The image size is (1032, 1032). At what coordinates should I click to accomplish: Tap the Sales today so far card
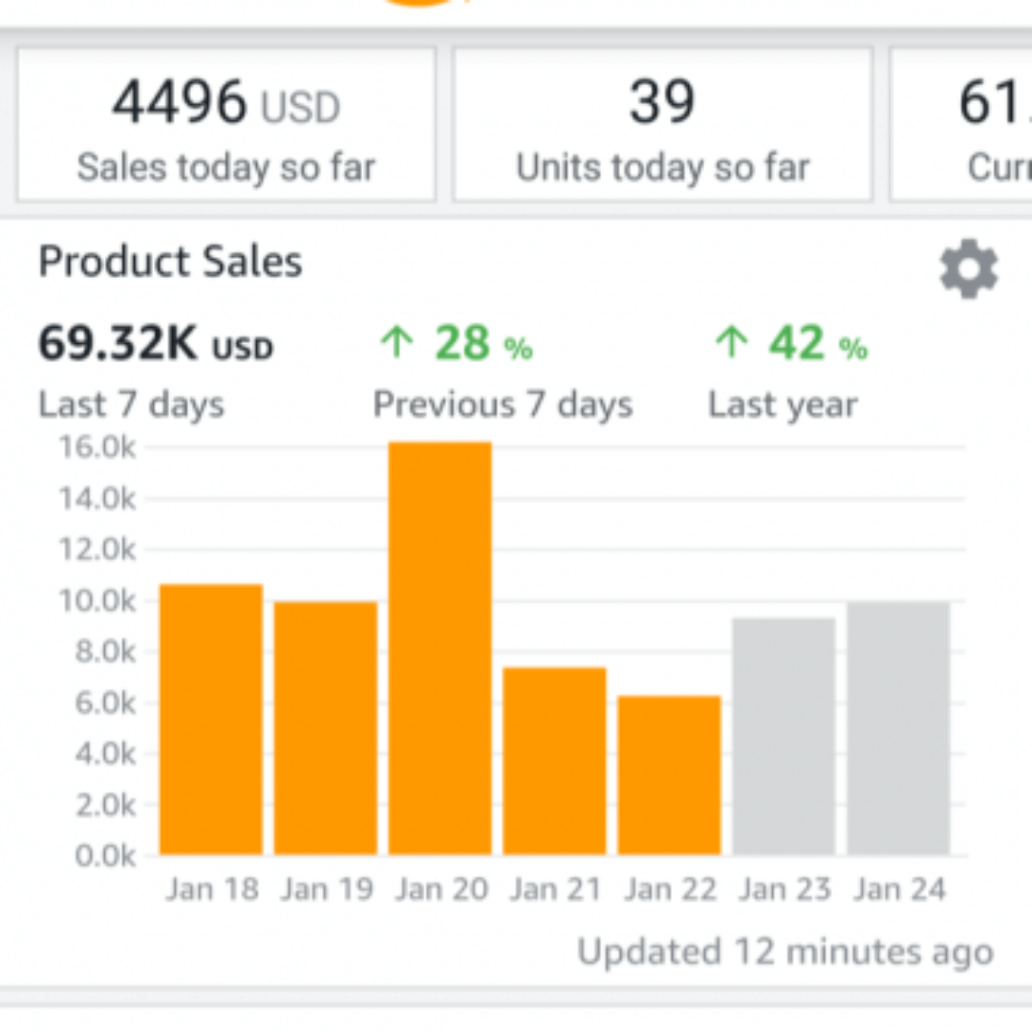tap(226, 125)
